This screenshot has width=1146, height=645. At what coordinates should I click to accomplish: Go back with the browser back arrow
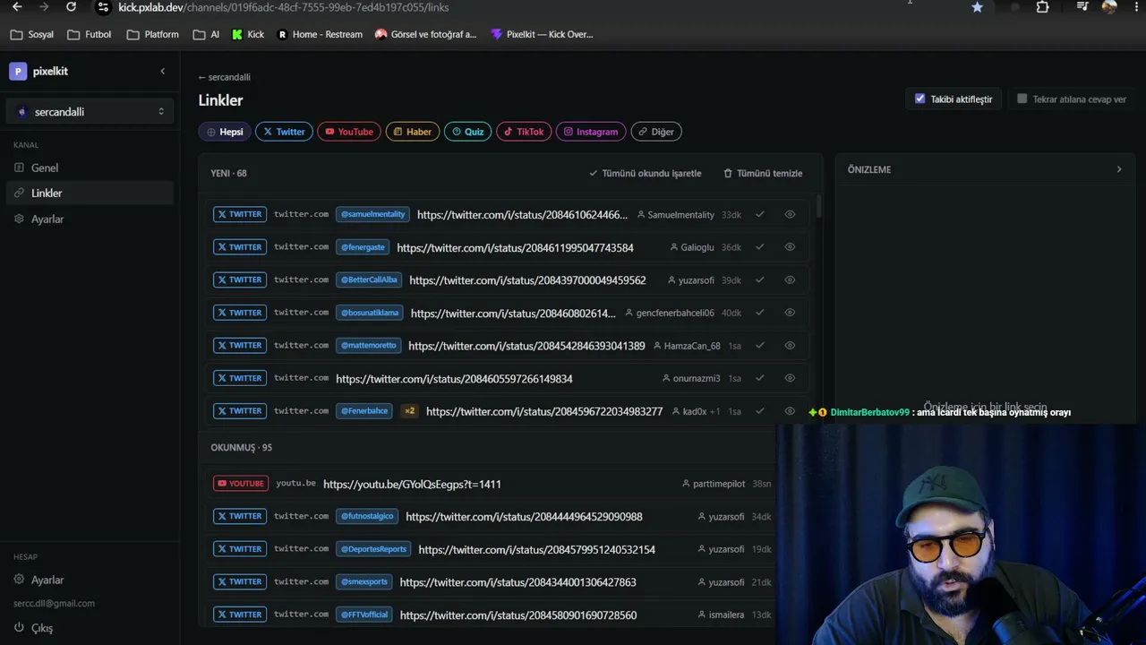click(17, 7)
